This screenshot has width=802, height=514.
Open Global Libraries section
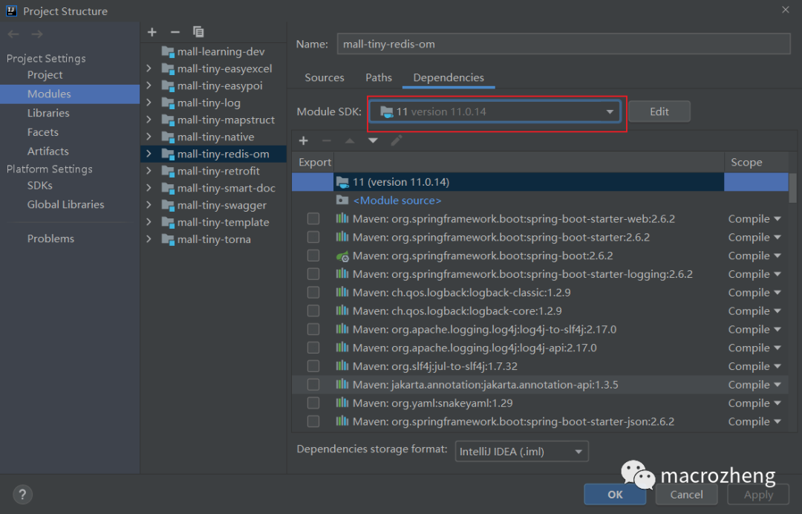tap(65, 204)
